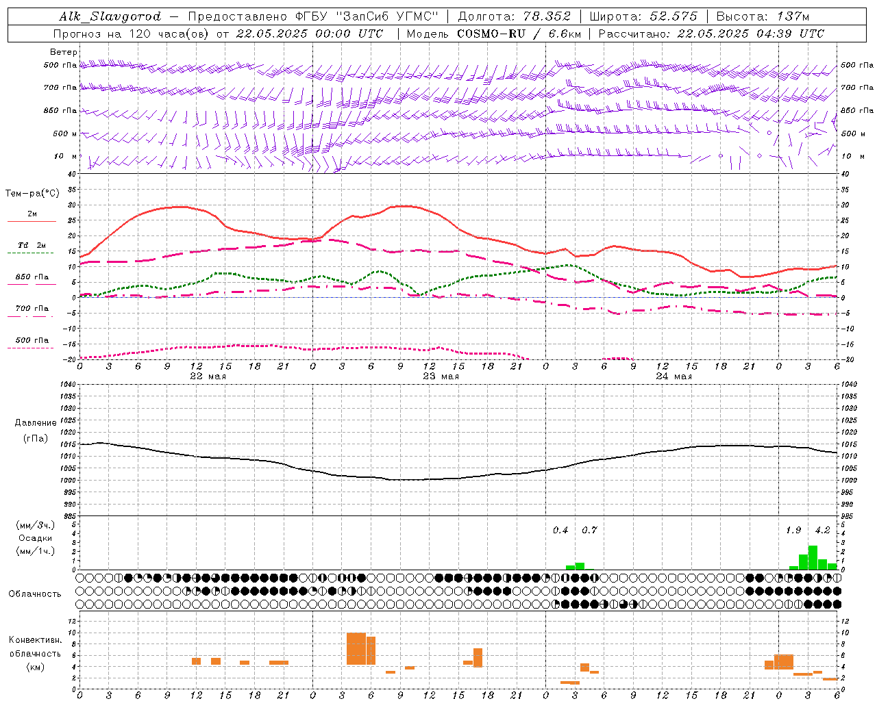The height and width of the screenshot is (701, 877).
Task: Select the Тем-ра(°C) temperature panel label
Action: tap(32, 194)
